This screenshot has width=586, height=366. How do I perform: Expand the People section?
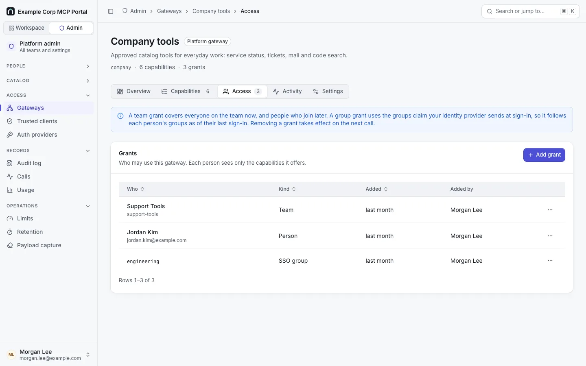(48, 66)
